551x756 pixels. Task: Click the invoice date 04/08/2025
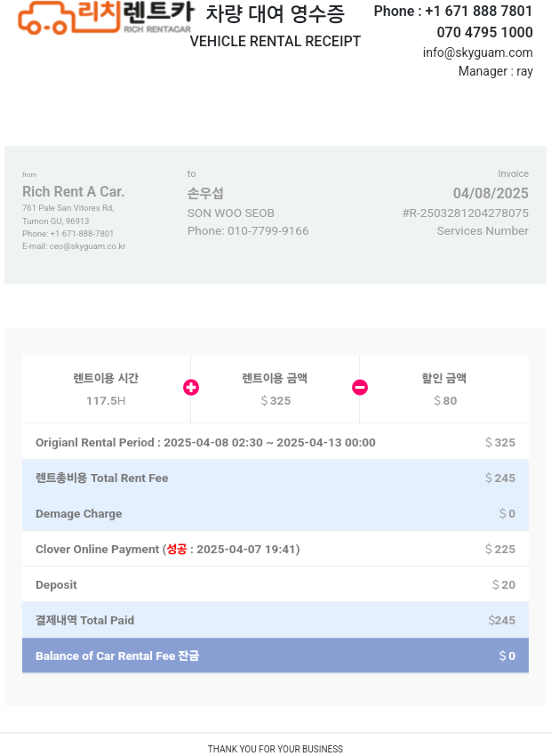[x=491, y=193]
